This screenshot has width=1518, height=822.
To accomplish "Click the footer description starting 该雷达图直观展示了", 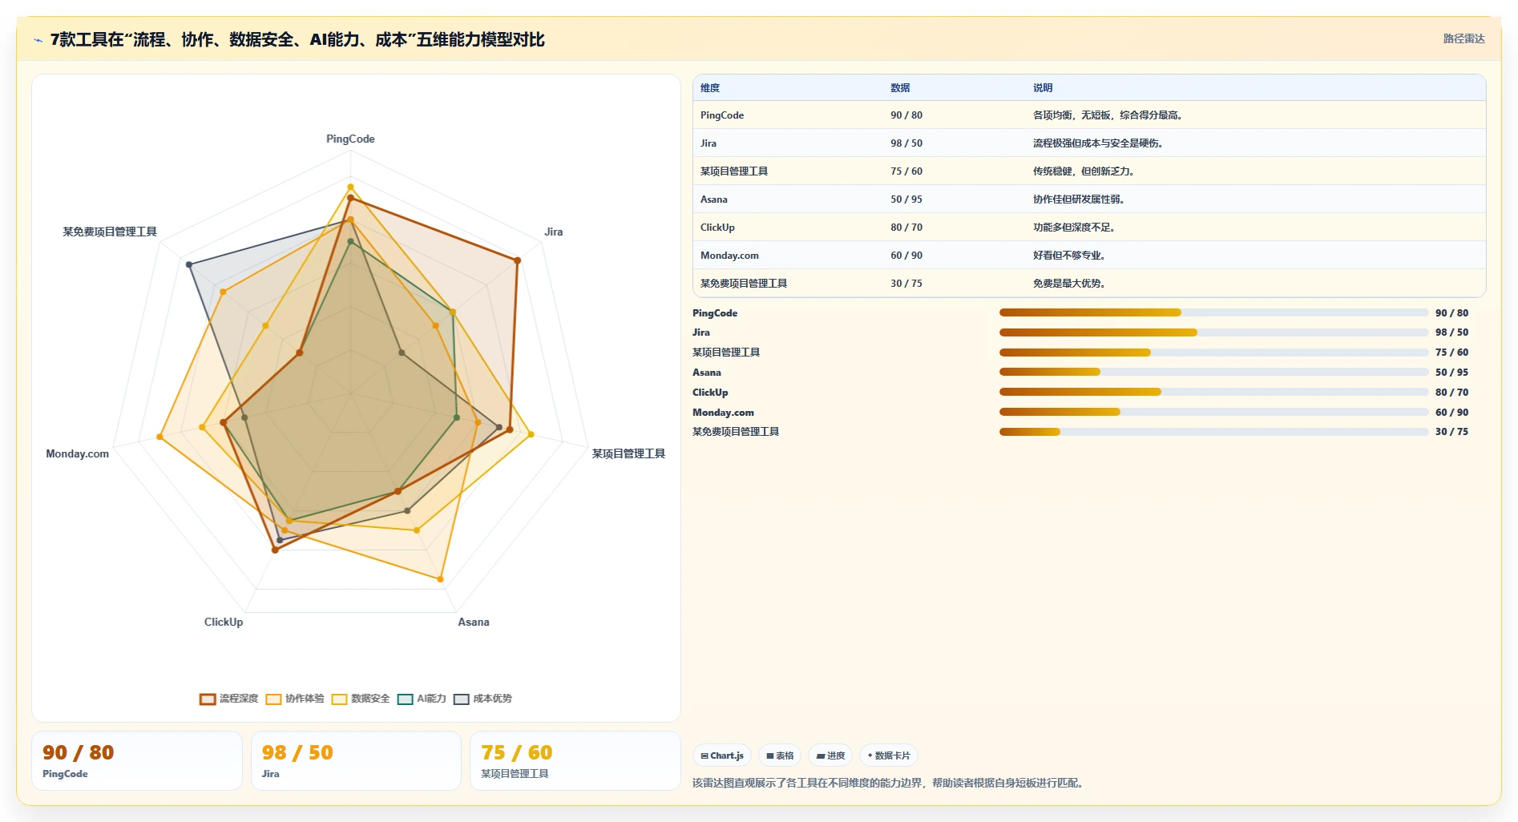I will tap(890, 784).
